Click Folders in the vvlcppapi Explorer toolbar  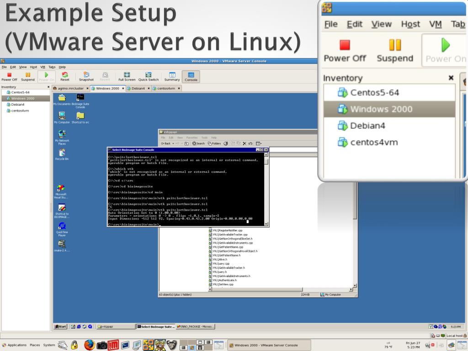pyautogui.click(x=214, y=144)
